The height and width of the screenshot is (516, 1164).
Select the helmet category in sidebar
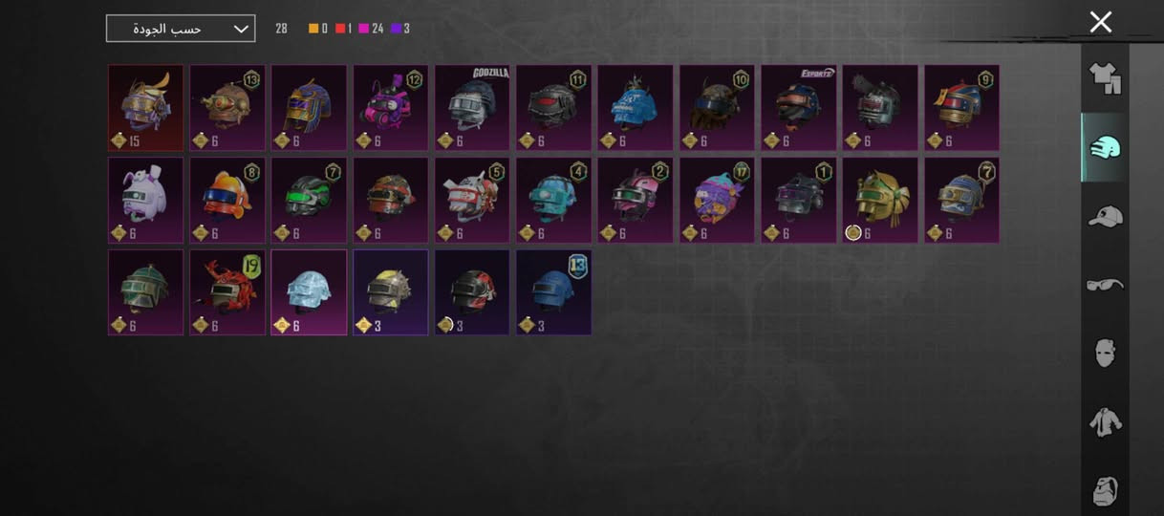click(1105, 147)
